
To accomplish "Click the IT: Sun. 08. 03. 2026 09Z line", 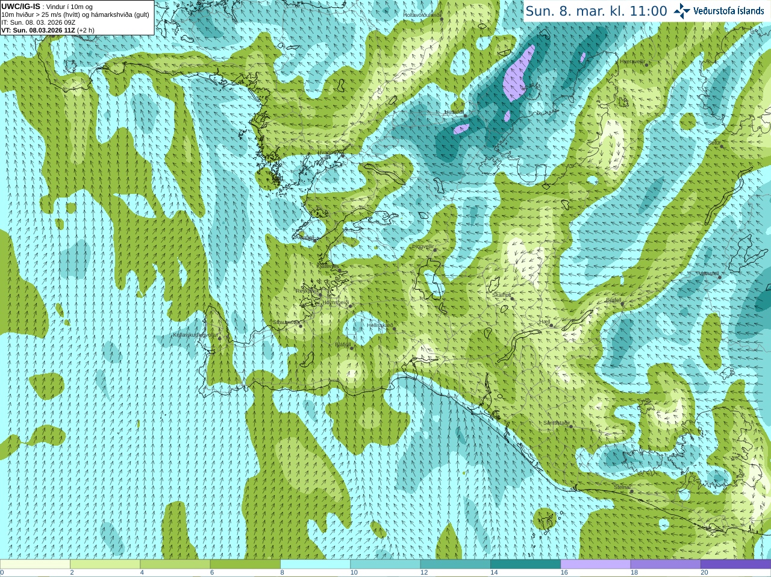I will [38, 22].
